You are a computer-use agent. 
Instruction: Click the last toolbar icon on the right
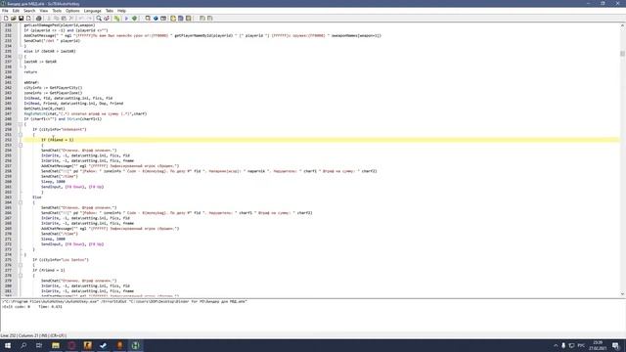click(x=210, y=18)
